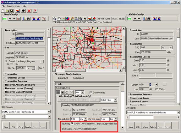Click the Save diskette icon in the main toolbar
Screen dimensions: 181x133
pos(12,11)
